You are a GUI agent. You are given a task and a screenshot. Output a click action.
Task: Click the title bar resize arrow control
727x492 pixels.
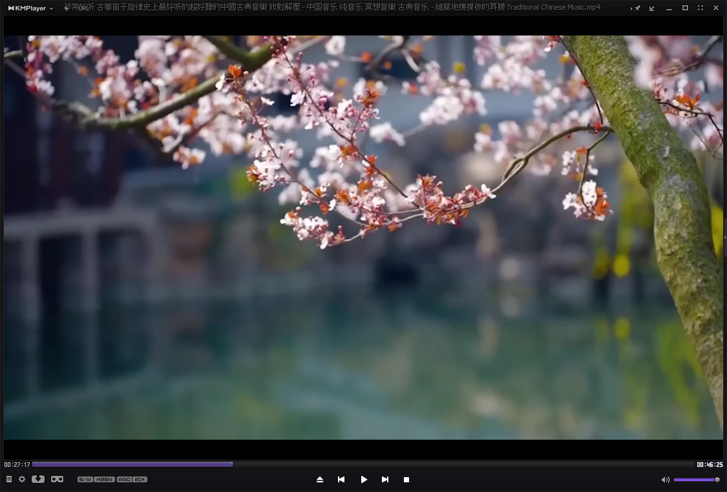coord(652,8)
